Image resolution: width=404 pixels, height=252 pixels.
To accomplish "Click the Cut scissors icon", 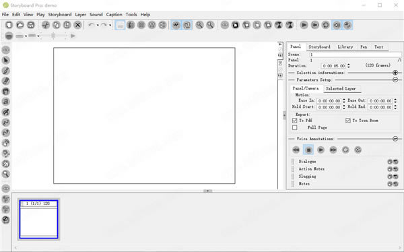I will [46, 25].
